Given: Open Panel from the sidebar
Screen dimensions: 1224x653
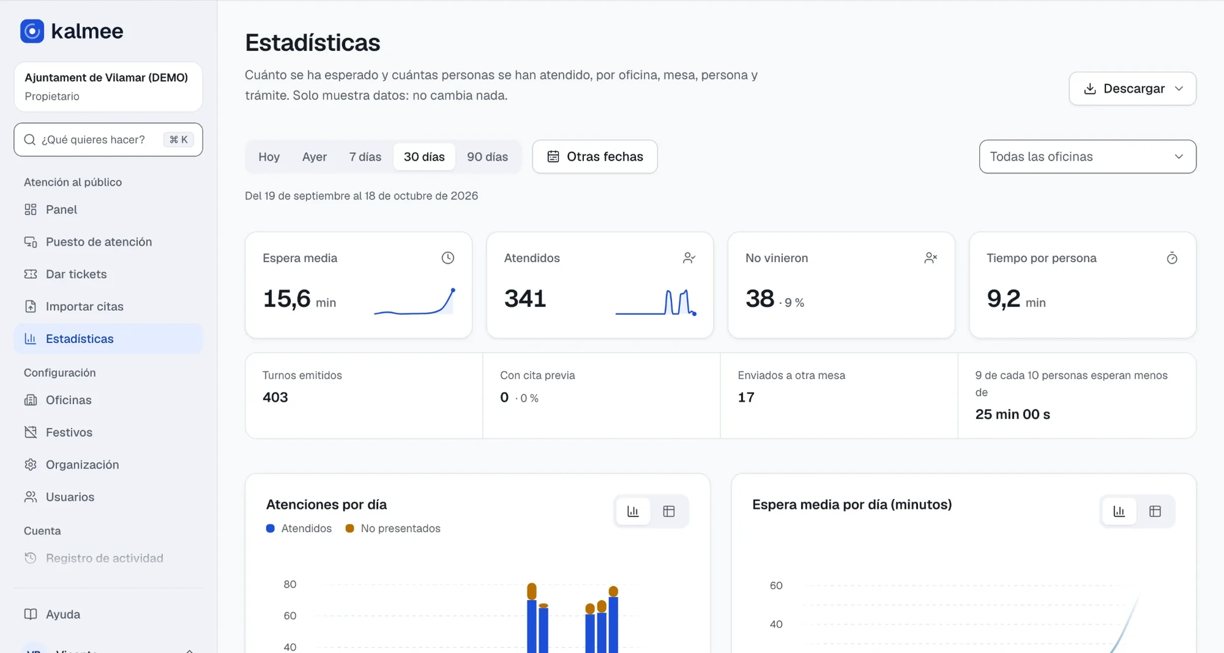Looking at the screenshot, I should click(108, 210).
